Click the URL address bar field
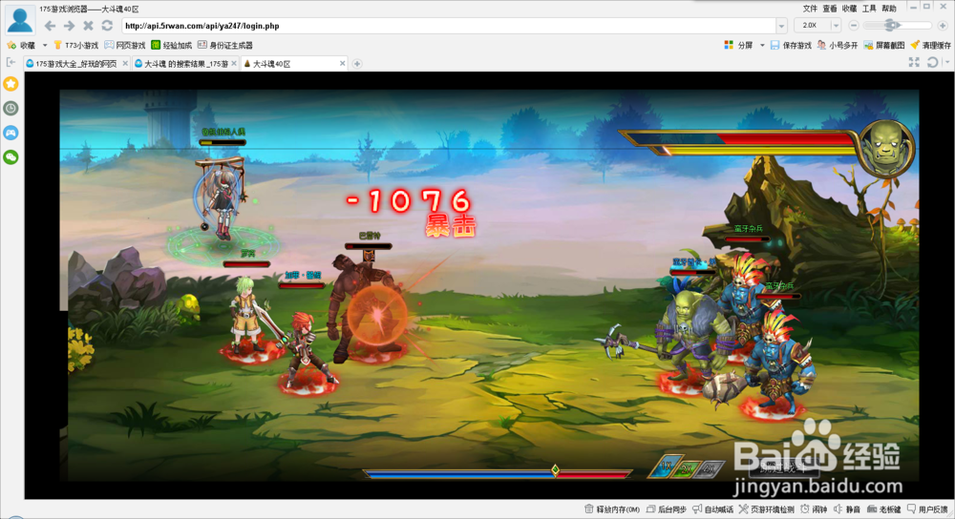 point(448,26)
